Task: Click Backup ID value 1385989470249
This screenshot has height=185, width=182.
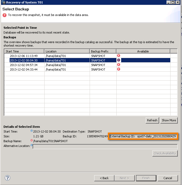Action: [97, 136]
